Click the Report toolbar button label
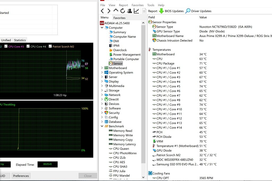 [x=153, y=11]
